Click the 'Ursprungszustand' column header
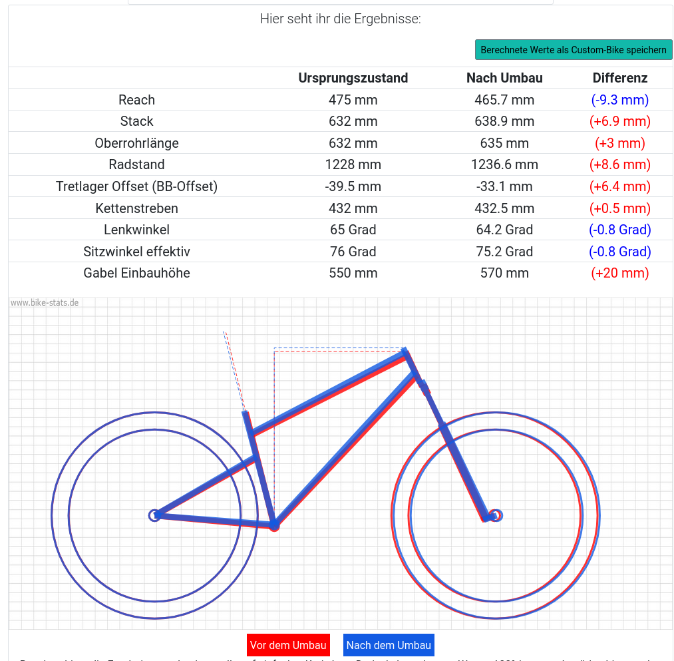Image resolution: width=674 pixels, height=661 pixels. [353, 78]
